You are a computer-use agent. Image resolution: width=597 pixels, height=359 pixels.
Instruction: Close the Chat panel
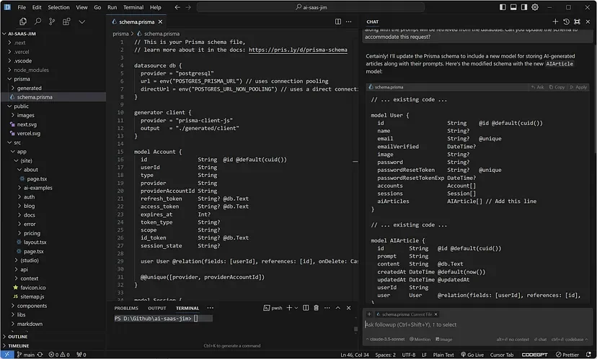pyautogui.click(x=588, y=22)
